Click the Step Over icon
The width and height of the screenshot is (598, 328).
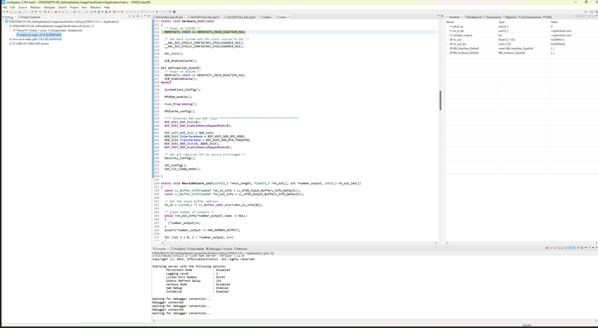pyautogui.click(x=67, y=12)
